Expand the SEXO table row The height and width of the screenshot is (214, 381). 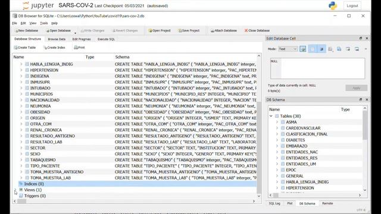click(x=21, y=154)
